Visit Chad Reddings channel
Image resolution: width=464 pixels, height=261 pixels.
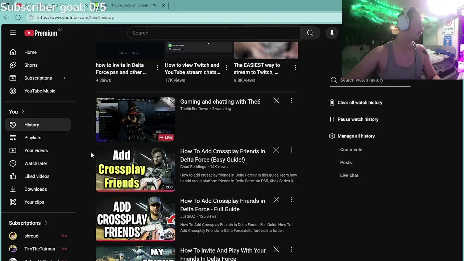click(x=193, y=167)
